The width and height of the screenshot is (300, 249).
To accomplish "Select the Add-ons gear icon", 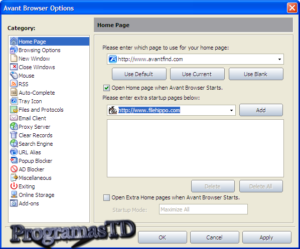I will click(x=14, y=203).
